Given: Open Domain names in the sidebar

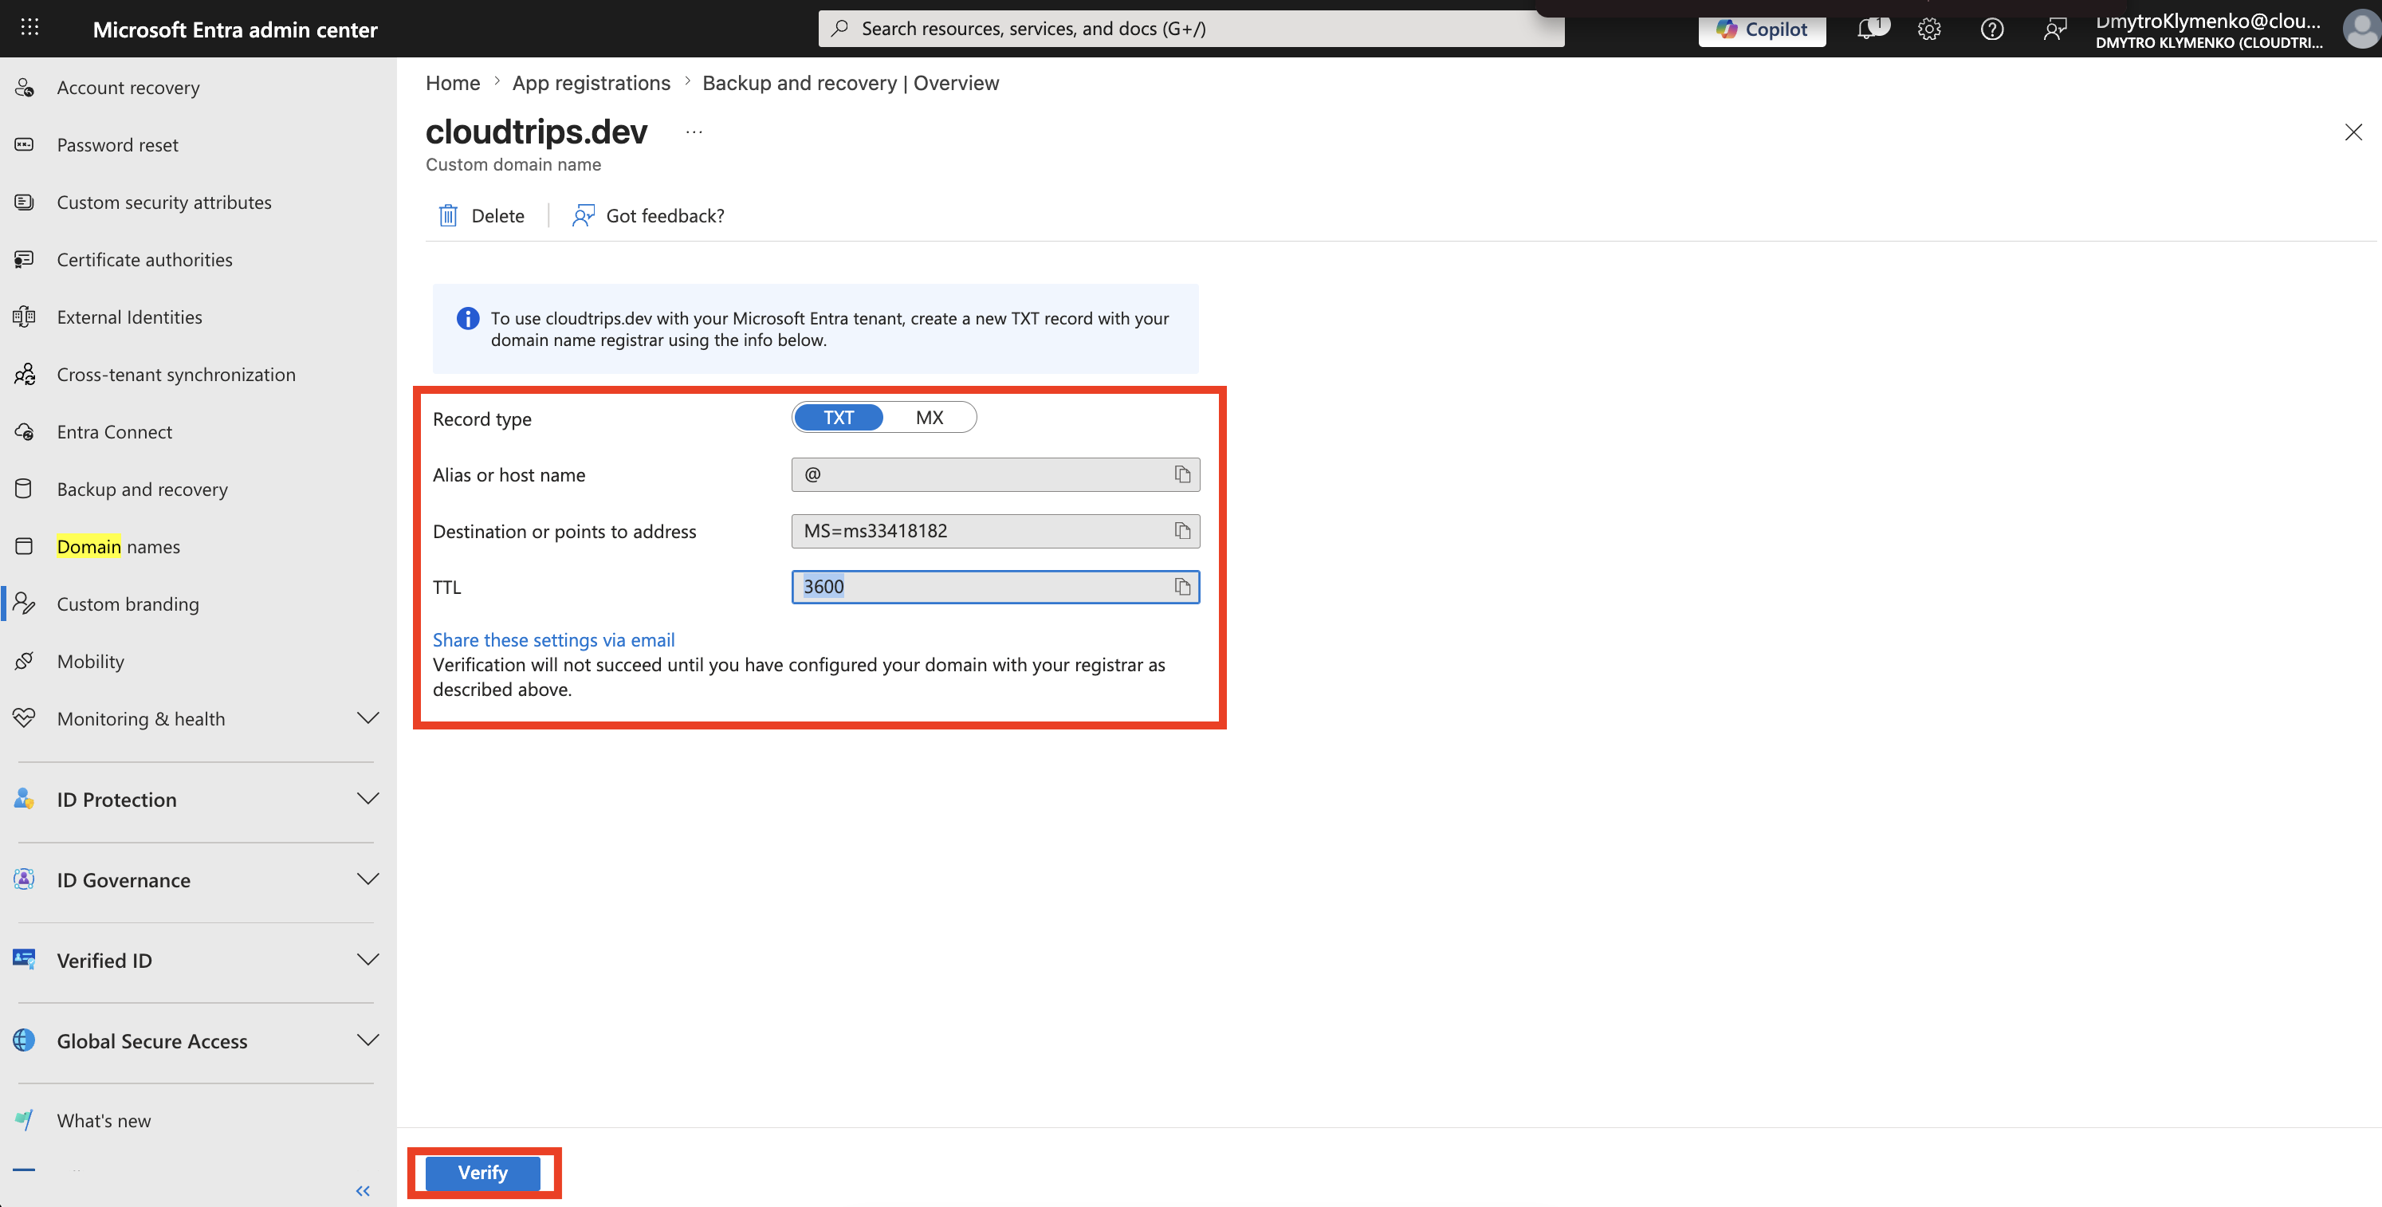Looking at the screenshot, I should coord(118,545).
